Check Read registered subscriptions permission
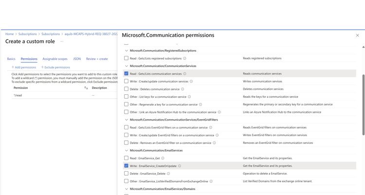Image resolution: width=365 pixels, height=195 pixels. tap(126, 58)
